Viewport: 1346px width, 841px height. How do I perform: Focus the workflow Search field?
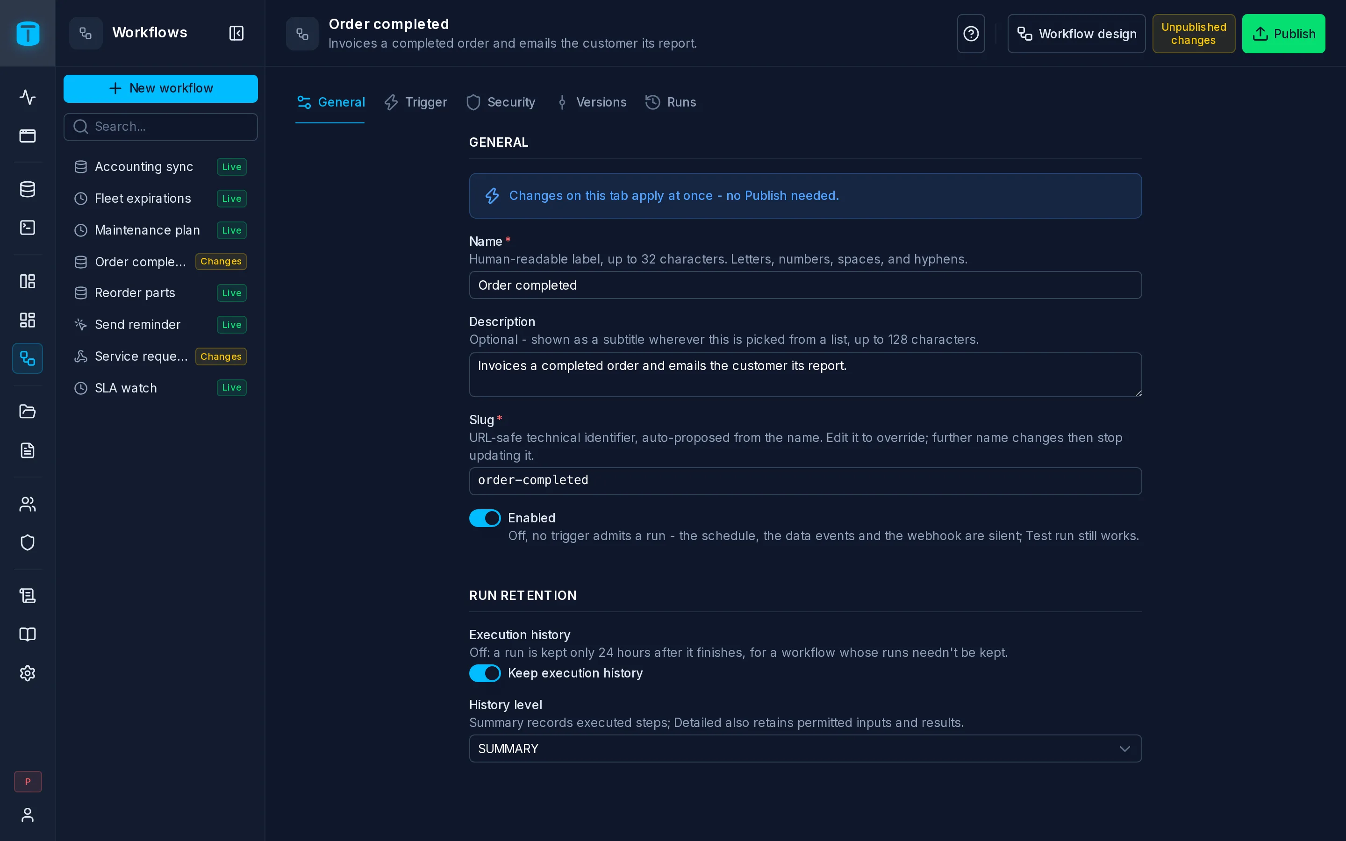tap(160, 127)
